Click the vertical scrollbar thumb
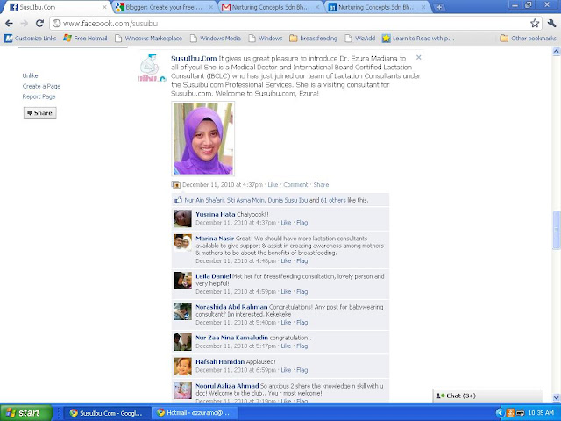 coord(557,230)
